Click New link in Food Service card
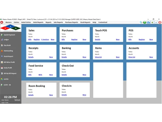This screenshot has width=162, height=122. tap(51, 75)
